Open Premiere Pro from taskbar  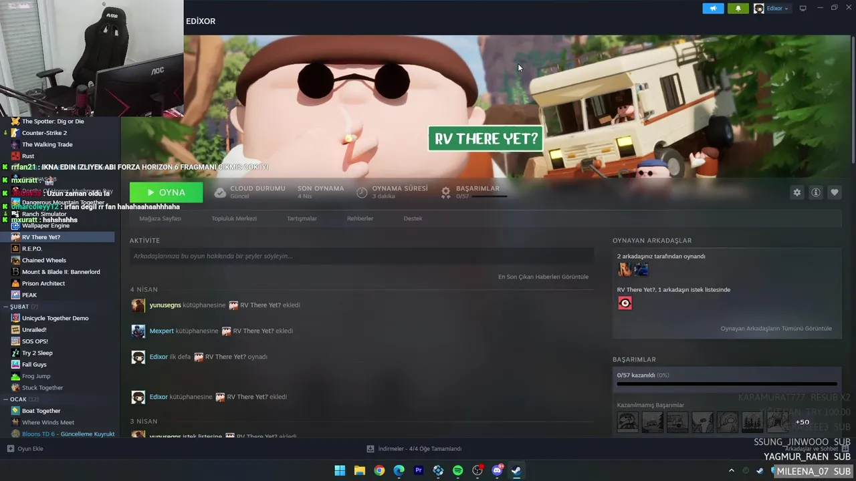(x=419, y=470)
